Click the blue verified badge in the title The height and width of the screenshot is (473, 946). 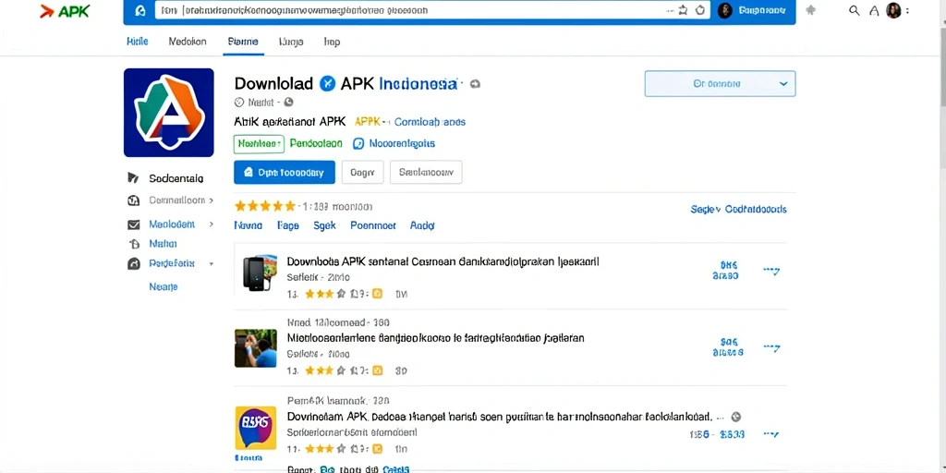tap(327, 84)
